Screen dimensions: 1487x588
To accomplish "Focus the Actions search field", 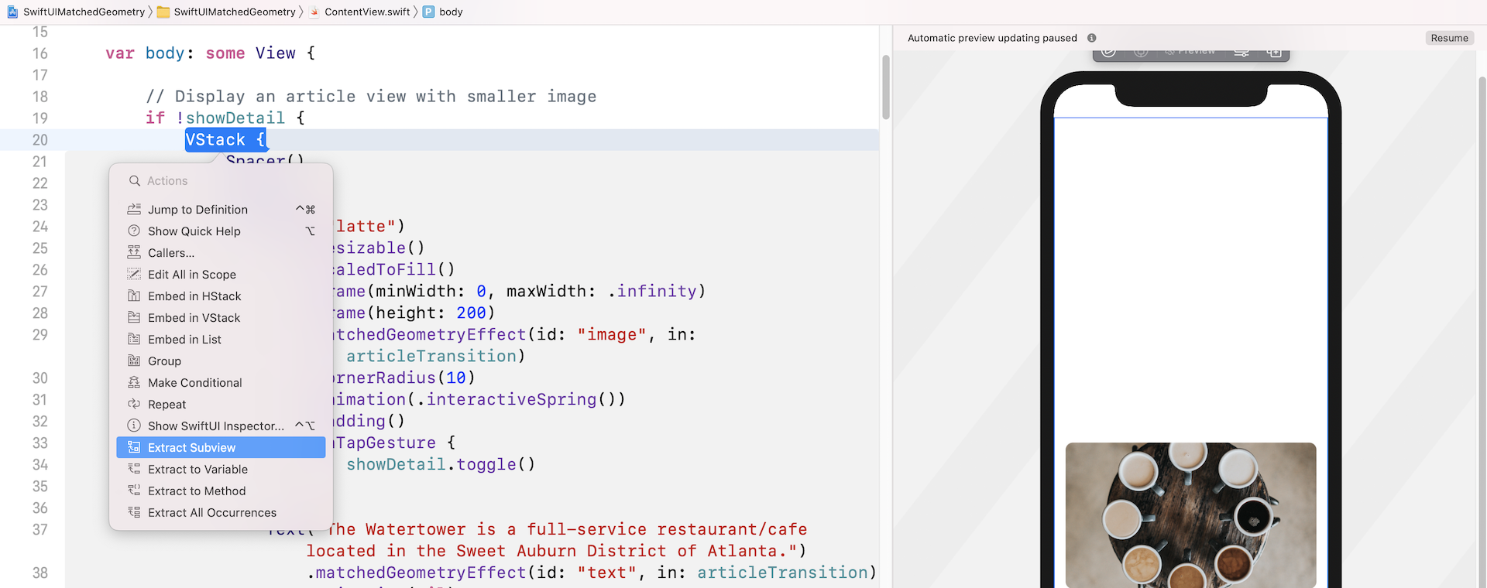I will [x=221, y=181].
